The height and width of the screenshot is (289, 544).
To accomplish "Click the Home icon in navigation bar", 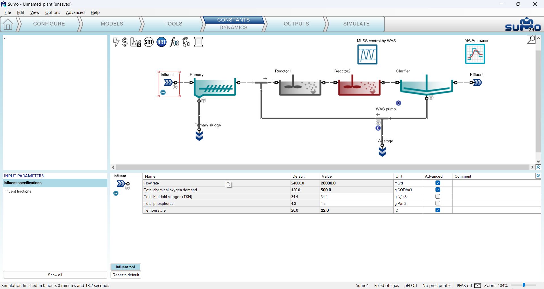I will (x=8, y=24).
